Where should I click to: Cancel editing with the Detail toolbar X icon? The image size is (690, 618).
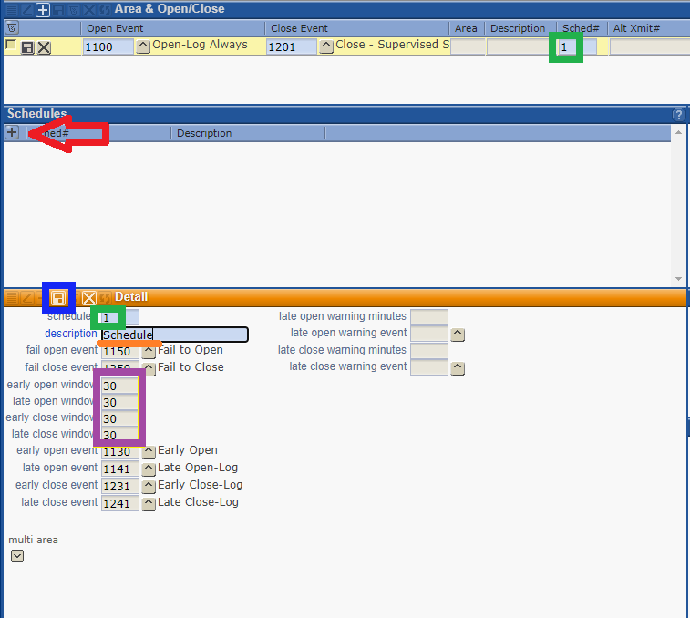pyautogui.click(x=89, y=298)
